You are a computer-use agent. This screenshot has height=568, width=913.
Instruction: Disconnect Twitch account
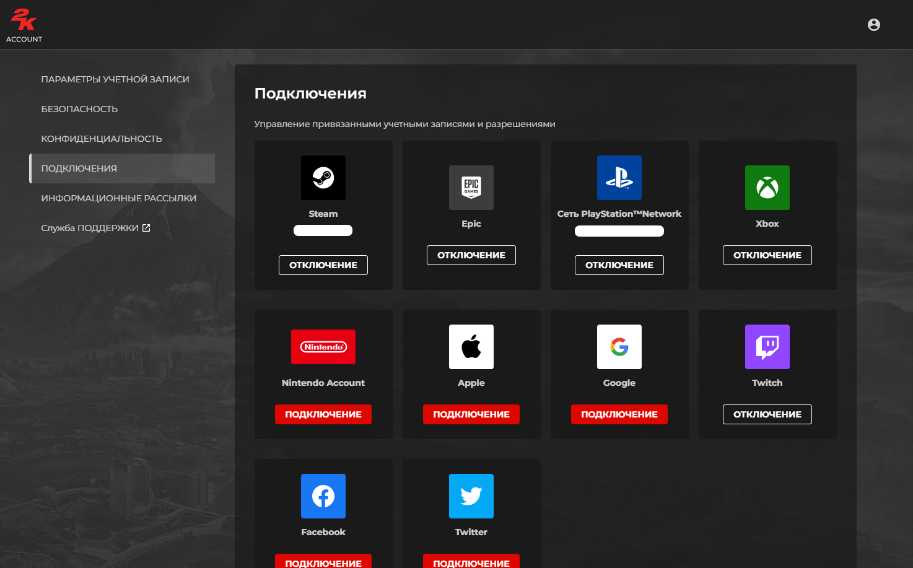pyautogui.click(x=767, y=414)
